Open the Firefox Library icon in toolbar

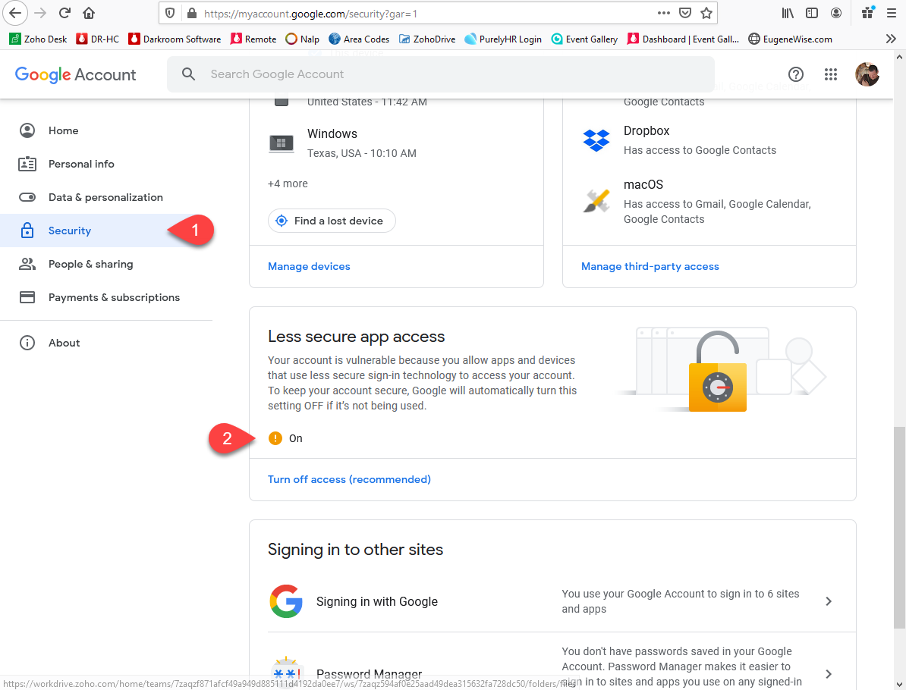pyautogui.click(x=788, y=13)
